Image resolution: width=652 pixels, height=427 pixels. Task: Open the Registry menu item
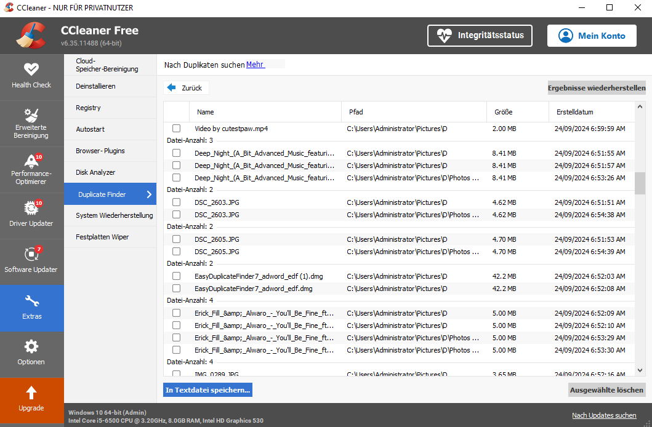coord(88,108)
